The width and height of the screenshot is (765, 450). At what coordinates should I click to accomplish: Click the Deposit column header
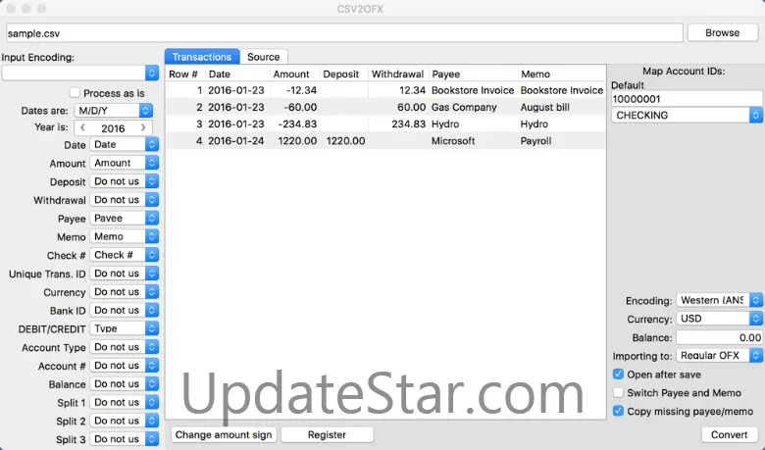[344, 75]
